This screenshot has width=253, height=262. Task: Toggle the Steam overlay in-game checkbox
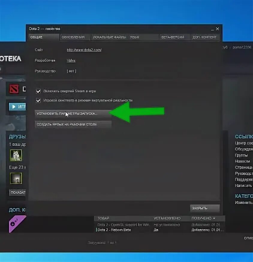point(38,91)
